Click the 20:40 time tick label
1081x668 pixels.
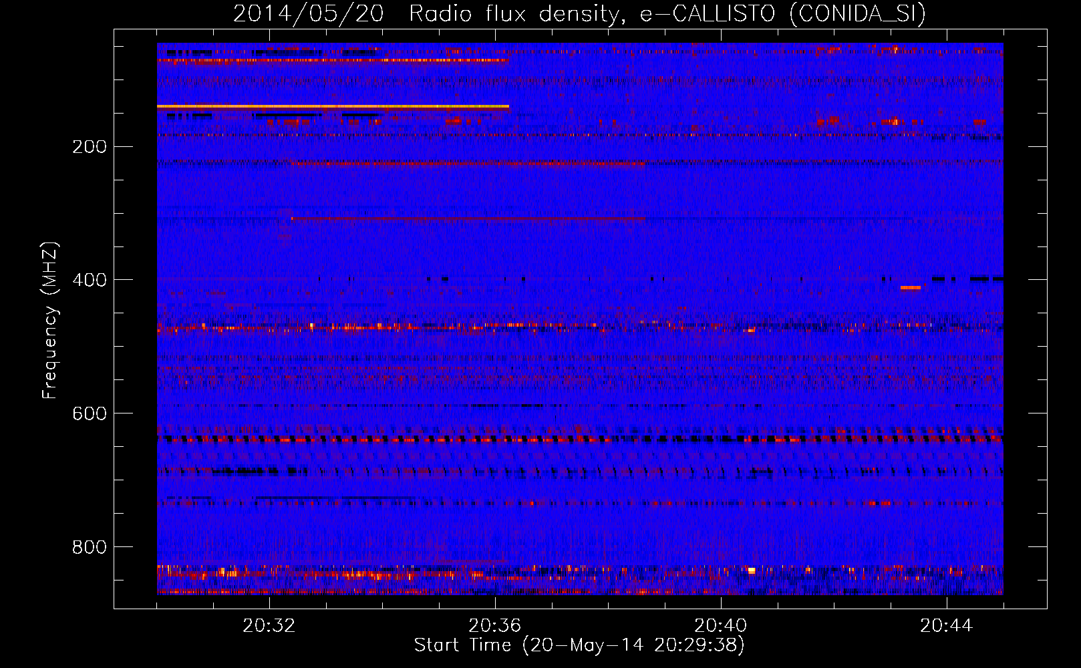click(721, 626)
